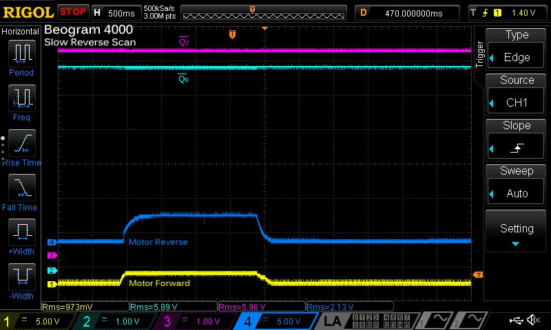Choose the Fall Time measurement icon

(21, 186)
